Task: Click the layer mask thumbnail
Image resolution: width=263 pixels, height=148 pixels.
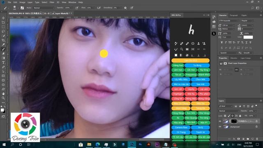Action: pyautogui.click(x=234, y=121)
